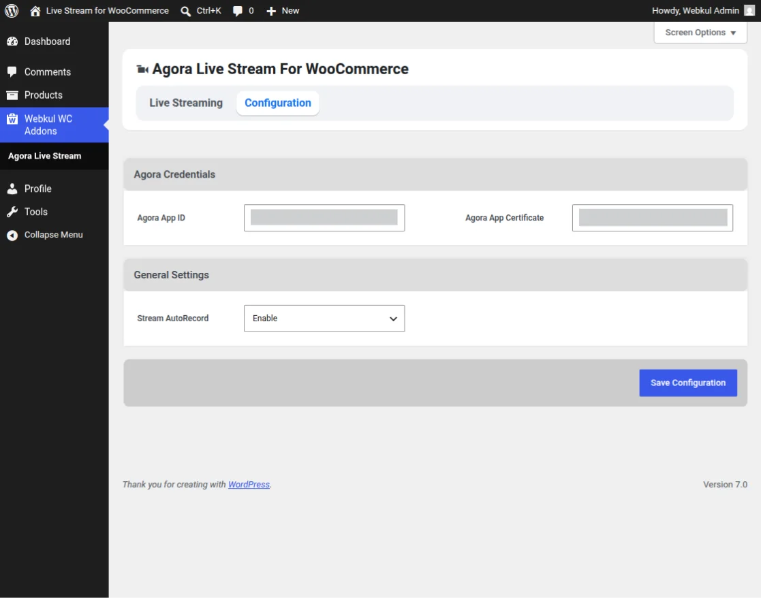Click the Collapse Menu arrow icon
Screen dimensions: 763x599
(x=12, y=236)
